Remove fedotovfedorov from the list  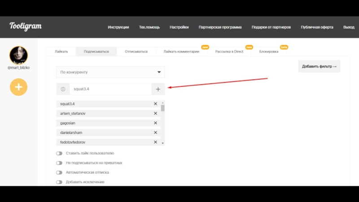coord(155,142)
